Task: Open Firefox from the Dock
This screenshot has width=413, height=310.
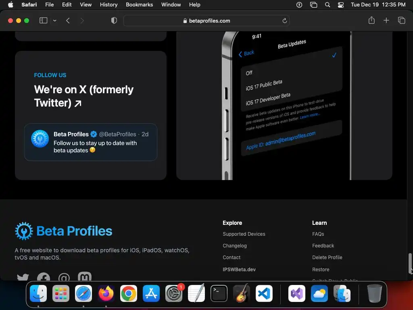Action: click(106, 293)
